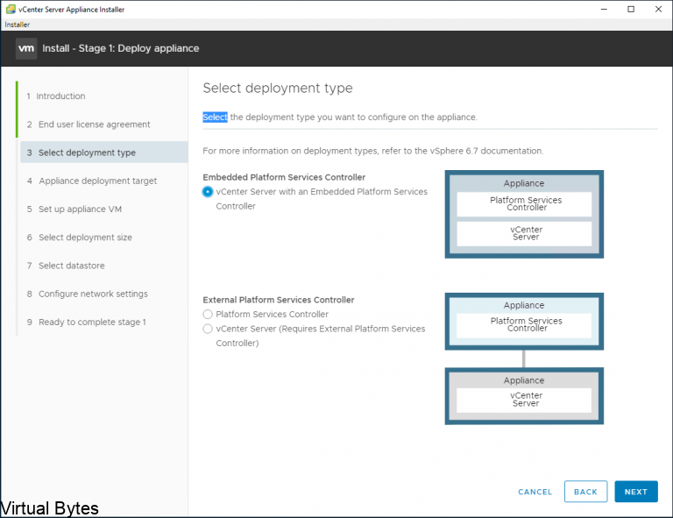Image resolution: width=673 pixels, height=518 pixels.
Task: Click the vSphere 6.7 documentation sentence
Action: pyautogui.click(x=373, y=151)
